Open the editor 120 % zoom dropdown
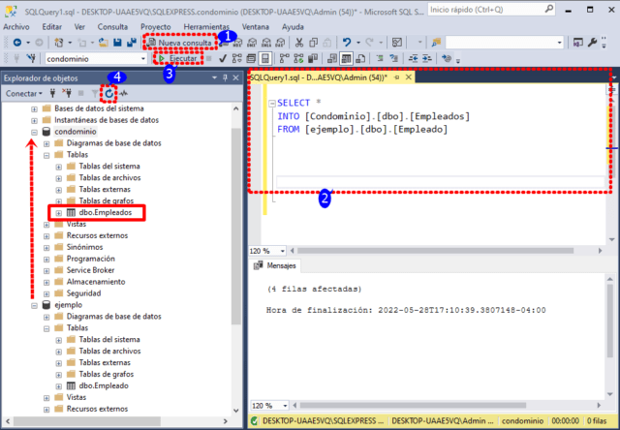 [282, 251]
